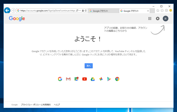Open Favorites with the star icon
This screenshot has width=177, height=112.
[x=162, y=10]
